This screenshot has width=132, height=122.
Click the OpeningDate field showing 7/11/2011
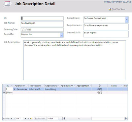[x=42, y=29]
